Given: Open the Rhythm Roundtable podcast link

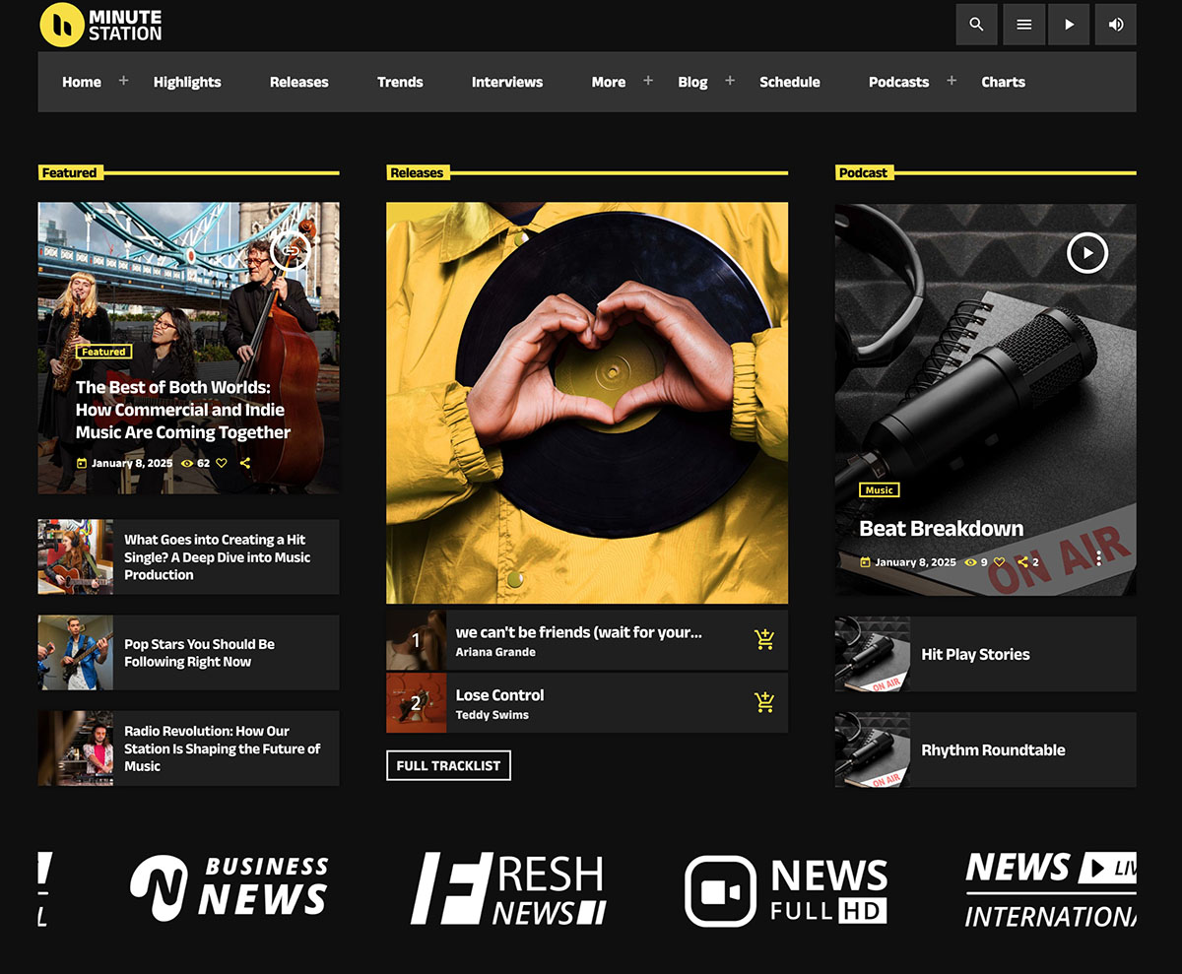Looking at the screenshot, I should point(992,750).
